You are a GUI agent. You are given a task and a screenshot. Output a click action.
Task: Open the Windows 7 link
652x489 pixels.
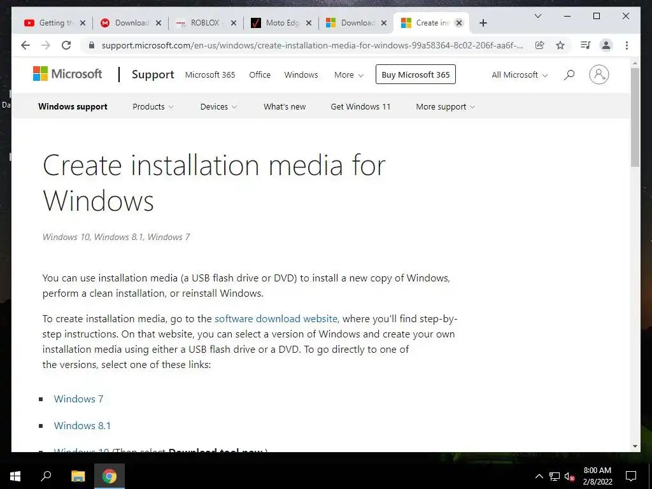click(78, 399)
